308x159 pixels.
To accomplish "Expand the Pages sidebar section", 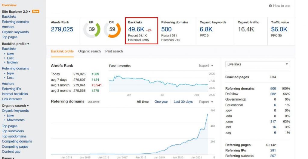I will pyautogui.click(x=8, y=158).
